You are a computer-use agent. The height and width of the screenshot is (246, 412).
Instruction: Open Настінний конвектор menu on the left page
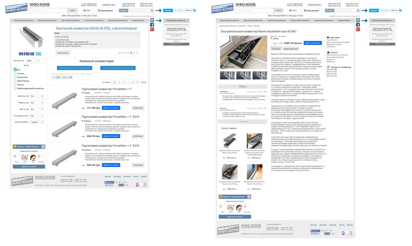[71, 20]
